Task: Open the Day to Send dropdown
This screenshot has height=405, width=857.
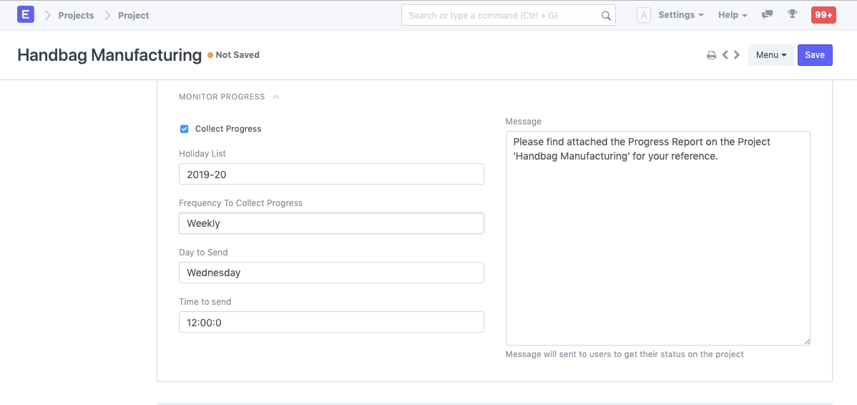Action: (x=331, y=273)
